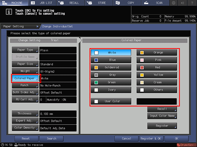Go back to Paper Setting breadcrumb
This screenshot has height=147, width=197.
click(20, 27)
